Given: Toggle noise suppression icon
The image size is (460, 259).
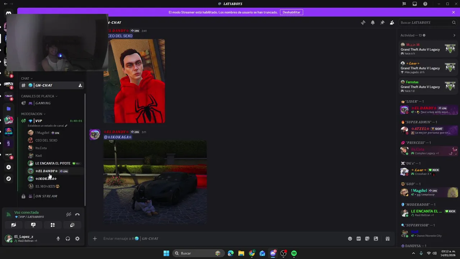Looking at the screenshot, I should [x=68, y=214].
